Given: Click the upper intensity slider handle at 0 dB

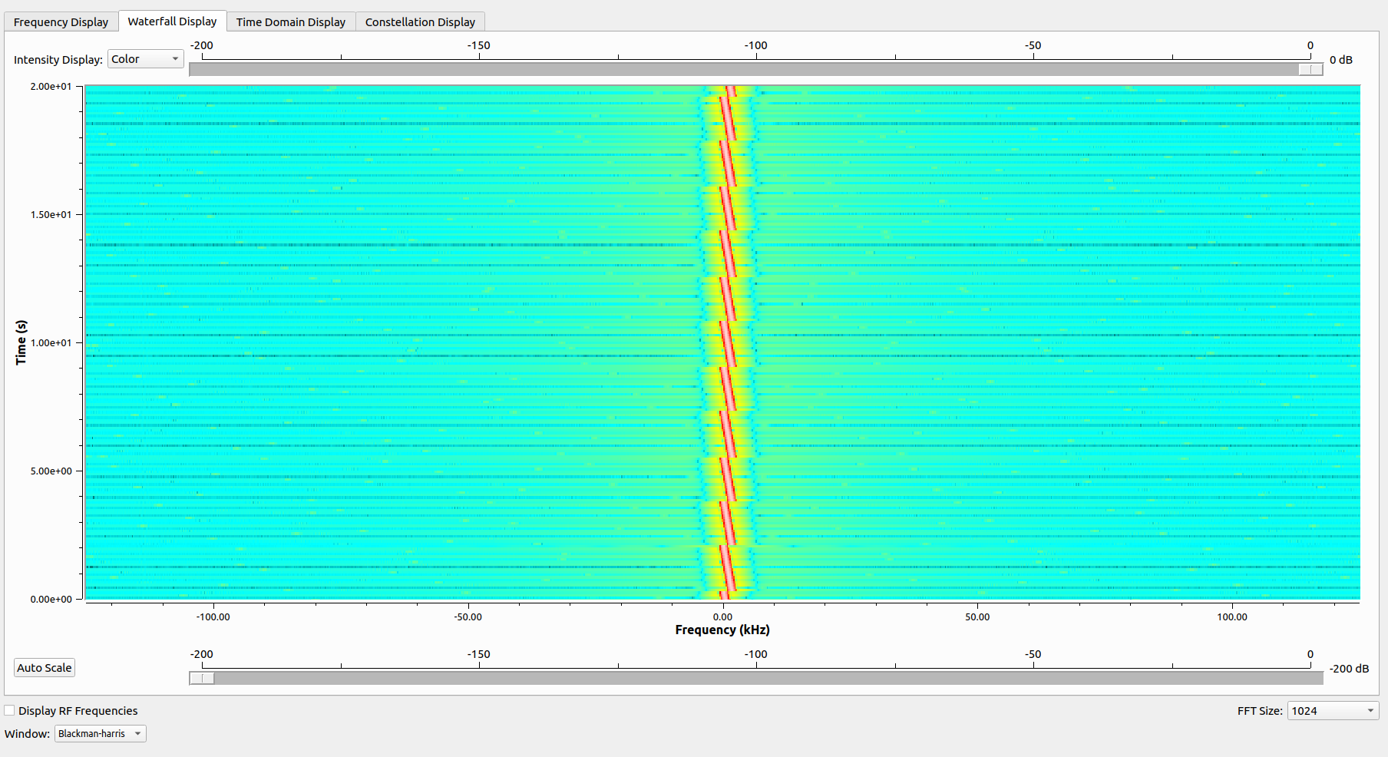Looking at the screenshot, I should (x=1310, y=69).
